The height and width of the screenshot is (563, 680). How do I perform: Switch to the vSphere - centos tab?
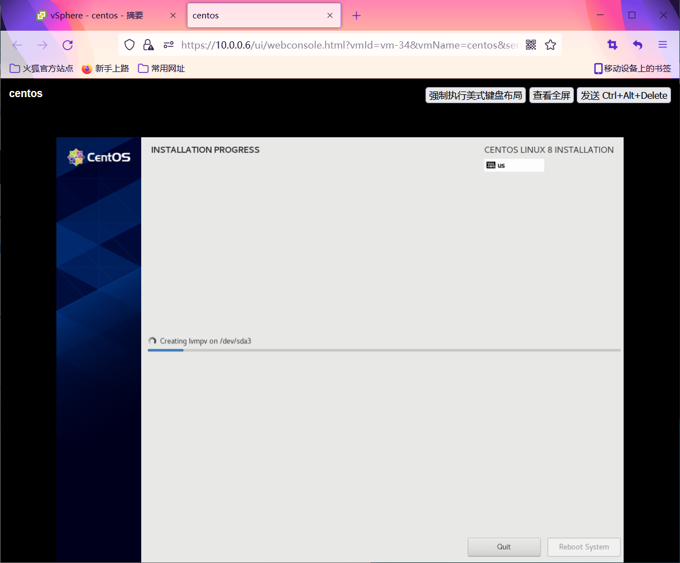click(106, 16)
